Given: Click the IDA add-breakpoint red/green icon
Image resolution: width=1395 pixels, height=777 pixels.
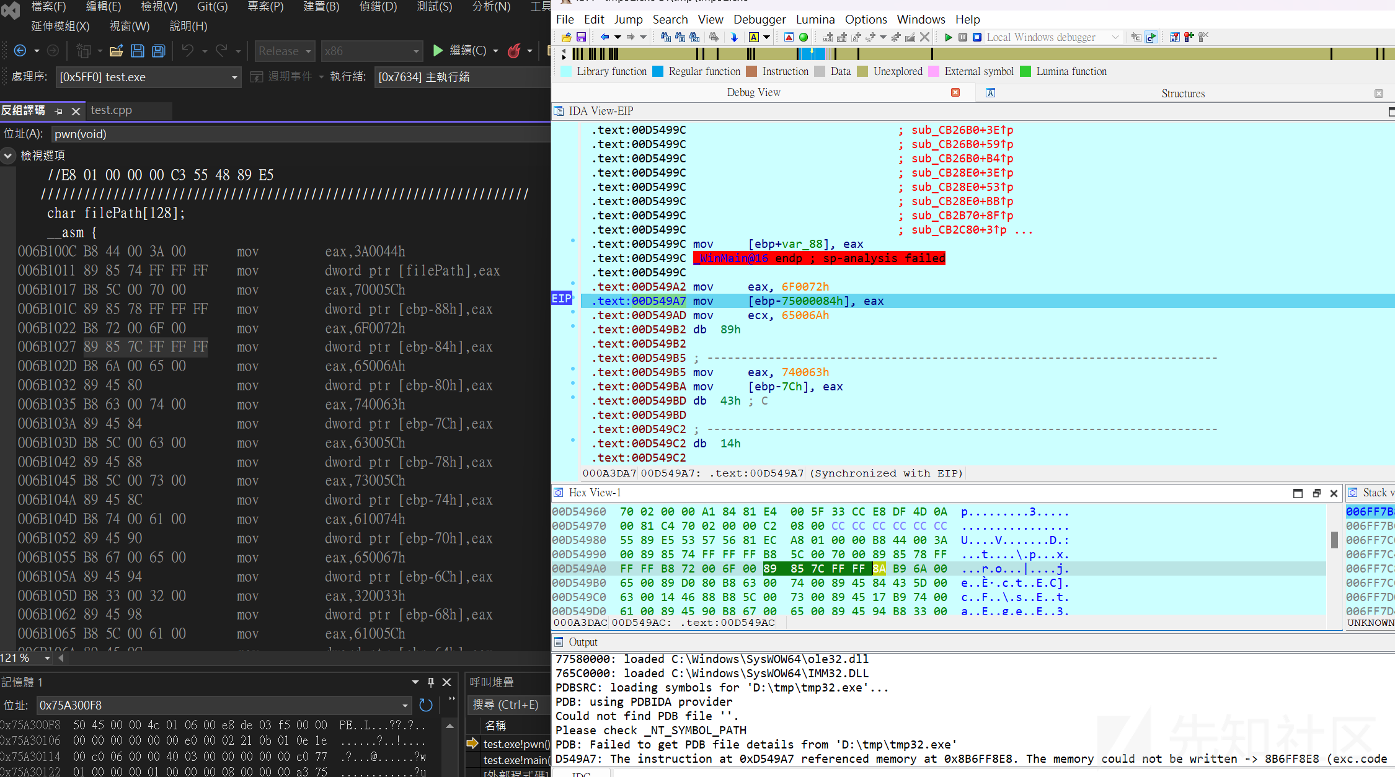Looking at the screenshot, I should pyautogui.click(x=1189, y=37).
